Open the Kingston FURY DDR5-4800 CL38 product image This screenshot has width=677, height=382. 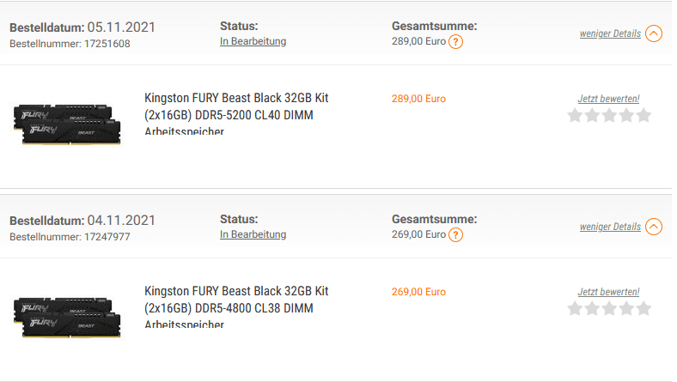(x=67, y=317)
